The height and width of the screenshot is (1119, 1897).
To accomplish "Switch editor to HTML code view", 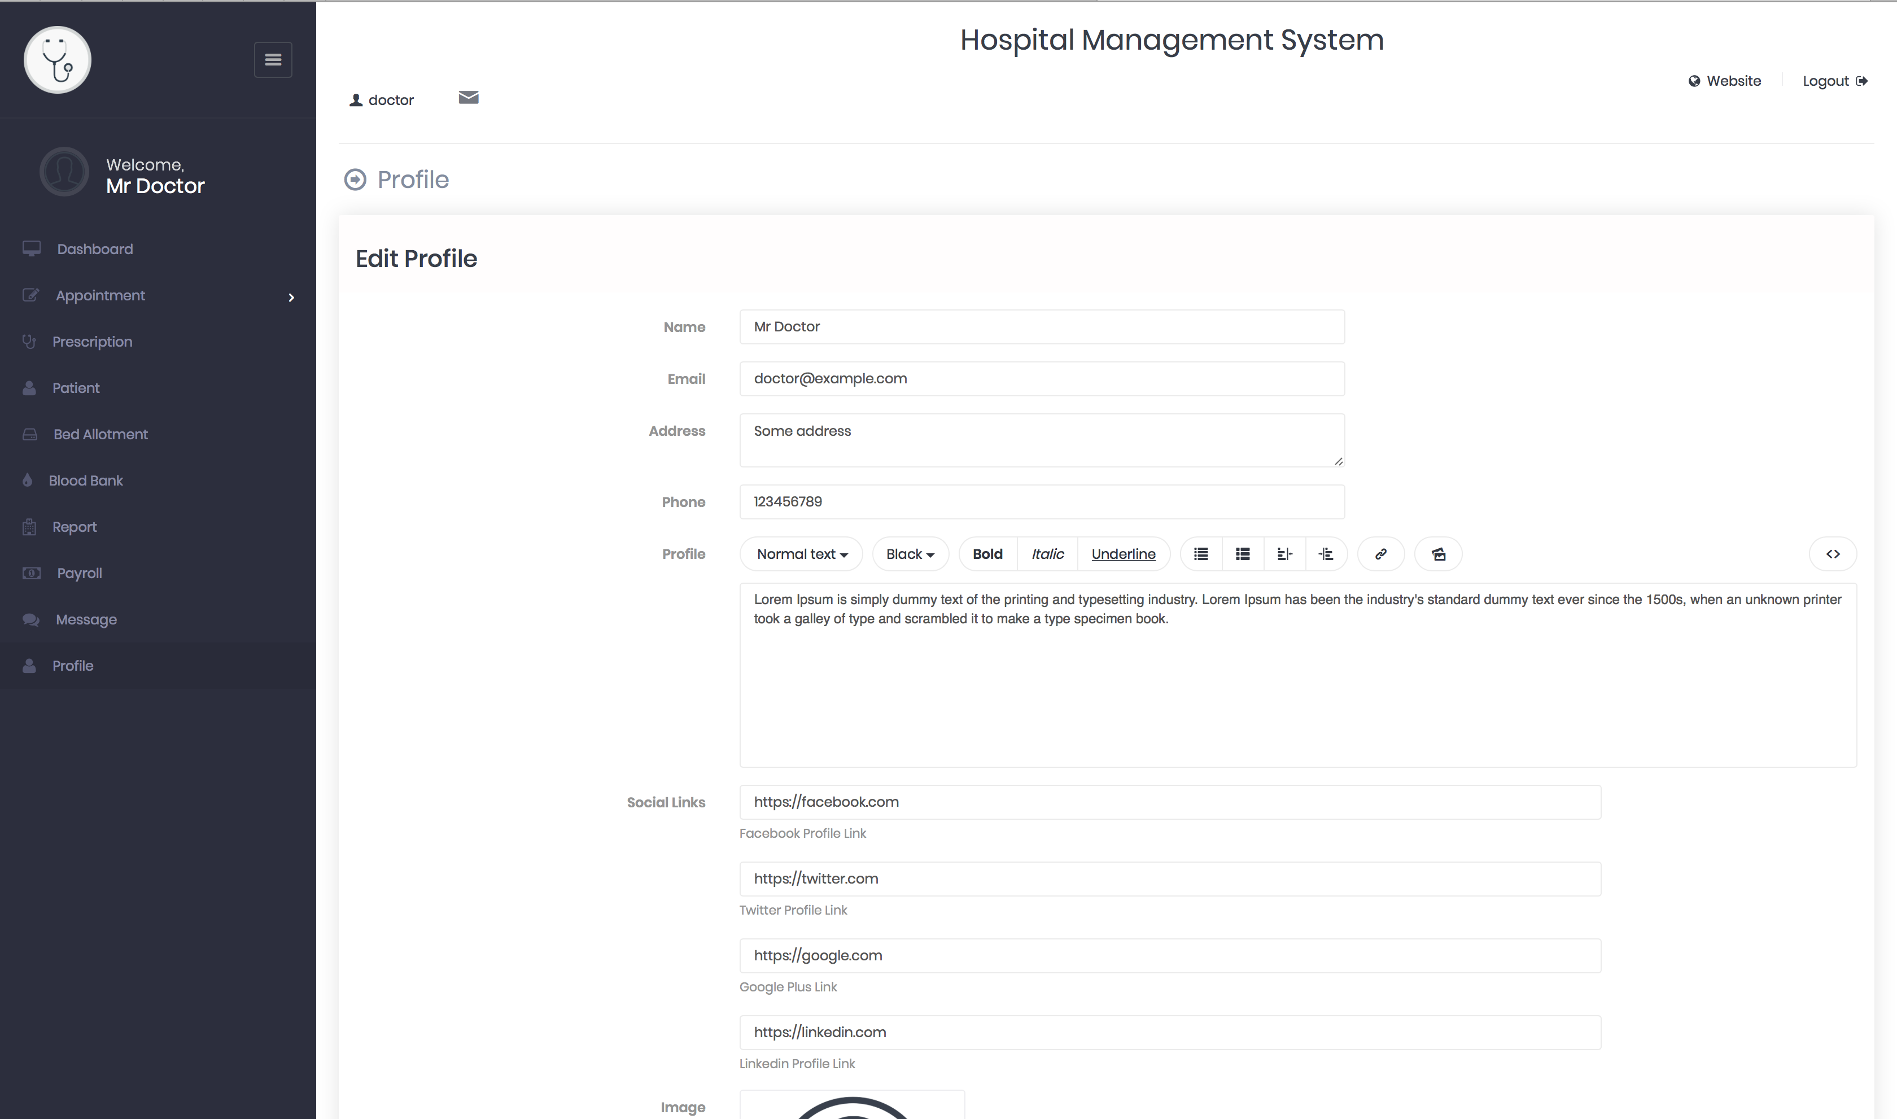I will (x=1833, y=554).
